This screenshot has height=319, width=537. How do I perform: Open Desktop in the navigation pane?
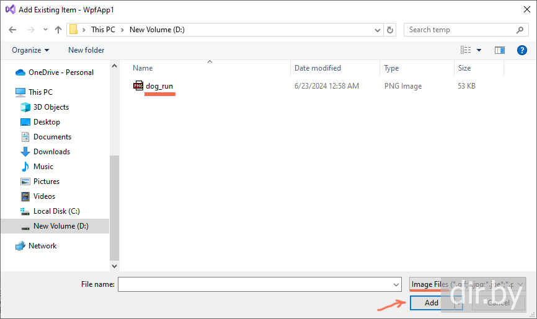[47, 122]
